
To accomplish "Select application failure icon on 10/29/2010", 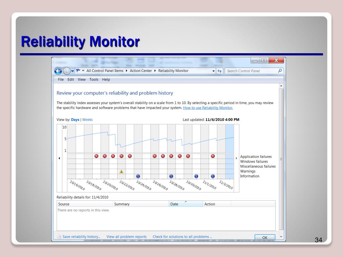I will [180, 156].
